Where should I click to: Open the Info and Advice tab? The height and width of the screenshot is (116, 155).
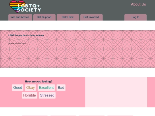click(x=20, y=17)
